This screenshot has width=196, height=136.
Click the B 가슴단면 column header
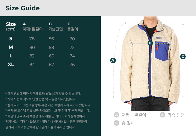pyautogui.click(x=56, y=27)
